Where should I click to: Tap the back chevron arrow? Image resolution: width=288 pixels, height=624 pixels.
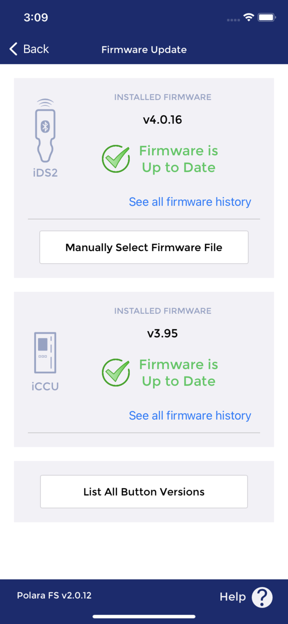pos(13,49)
